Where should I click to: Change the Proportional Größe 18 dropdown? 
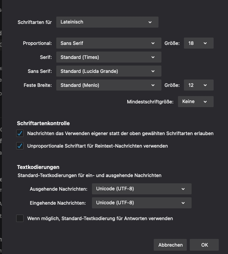coord(199,43)
